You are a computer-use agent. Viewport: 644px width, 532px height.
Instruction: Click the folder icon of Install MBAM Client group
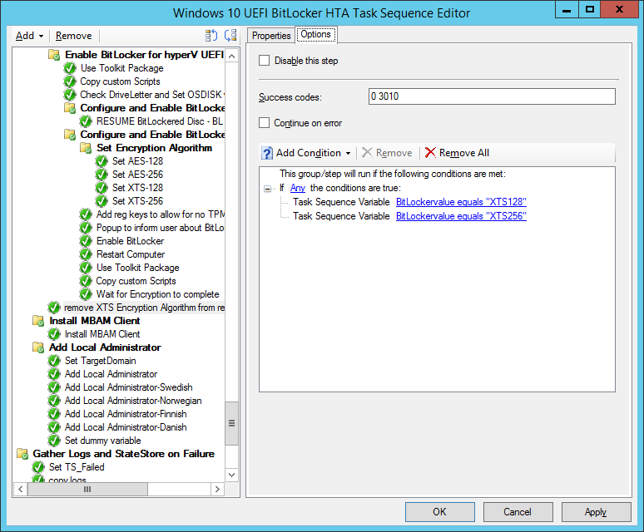coord(38,321)
